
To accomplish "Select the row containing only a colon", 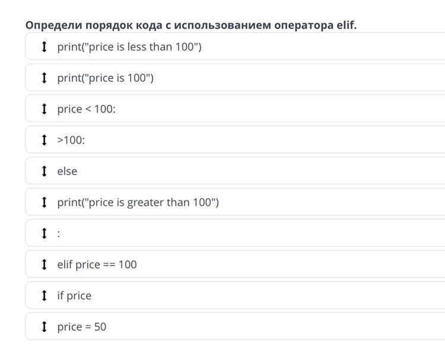I will tap(237, 234).
